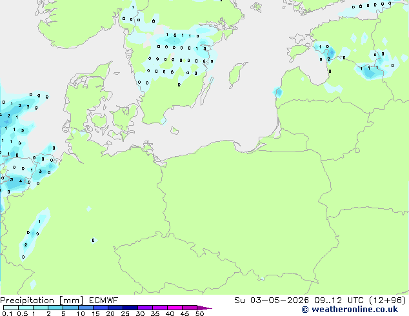
Task: Click Bornholm island on the map
Action: pos(175,130)
